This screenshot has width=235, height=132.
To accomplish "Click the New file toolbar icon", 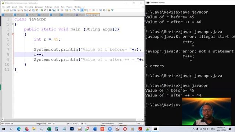I will pos(4,10).
